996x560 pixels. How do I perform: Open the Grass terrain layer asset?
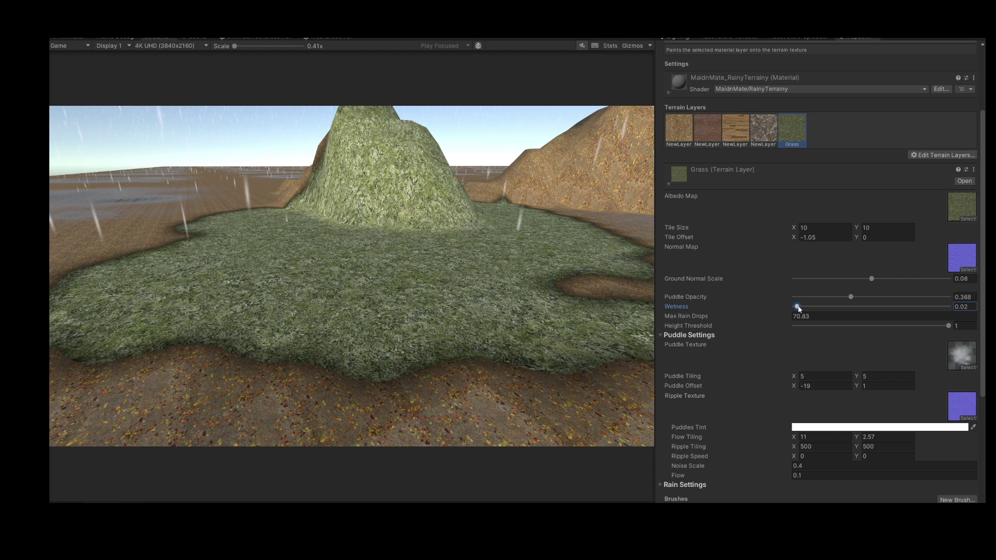pos(964,181)
